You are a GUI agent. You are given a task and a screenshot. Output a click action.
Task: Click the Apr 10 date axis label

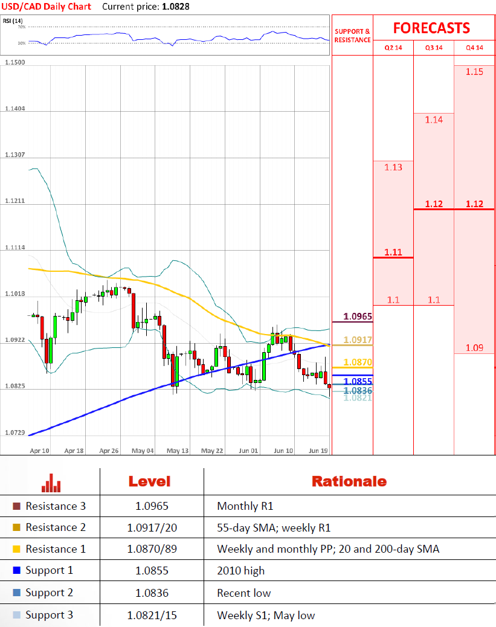[40, 451]
